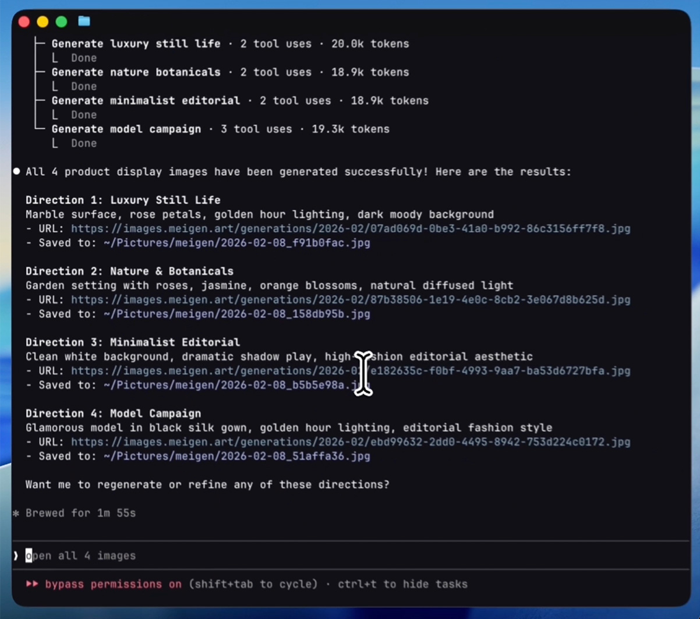The image size is (700, 619).
Task: Open the Model Campaign image URL
Action: tap(351, 442)
